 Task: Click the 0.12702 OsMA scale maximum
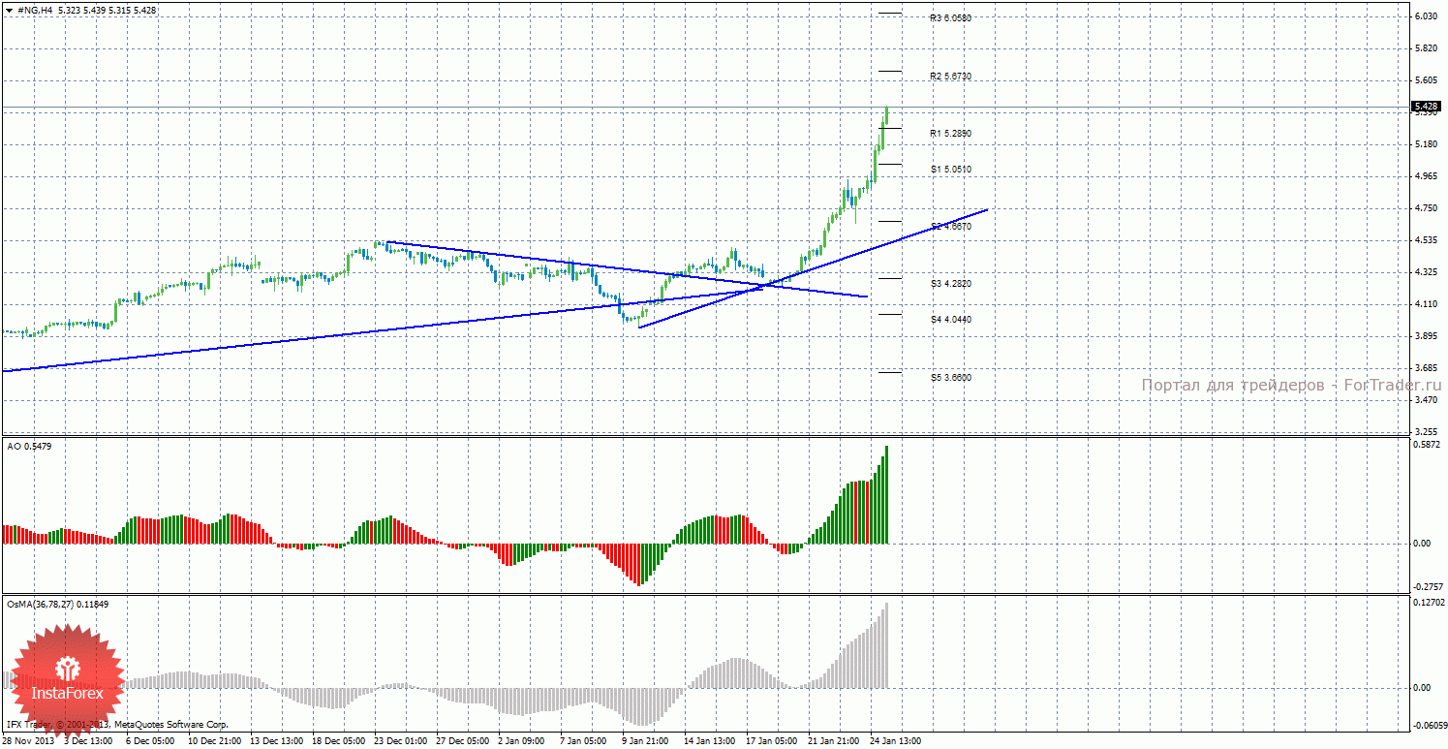[1428, 601]
